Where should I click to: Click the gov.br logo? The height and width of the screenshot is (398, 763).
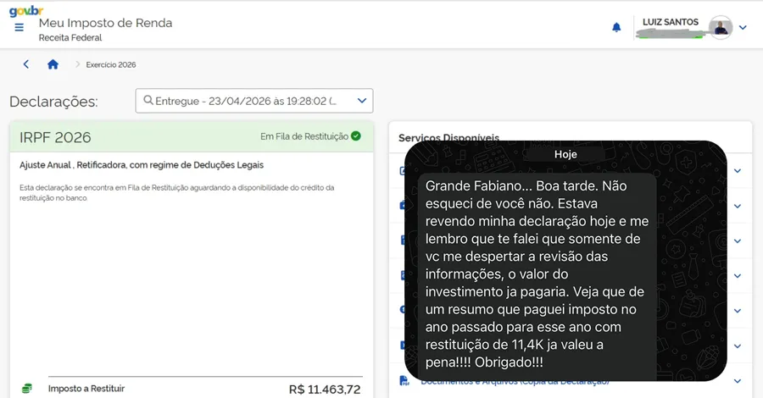pos(26,11)
